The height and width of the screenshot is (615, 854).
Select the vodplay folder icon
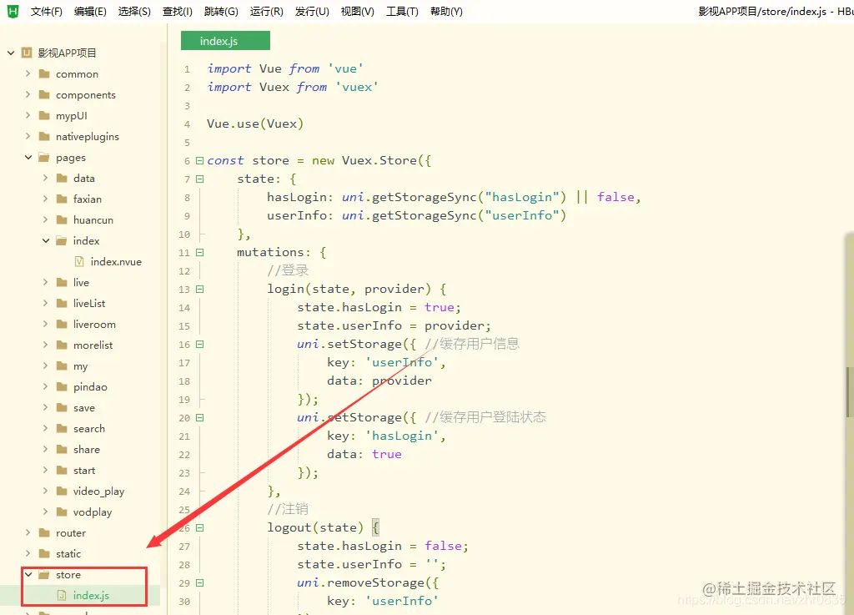[x=62, y=512]
